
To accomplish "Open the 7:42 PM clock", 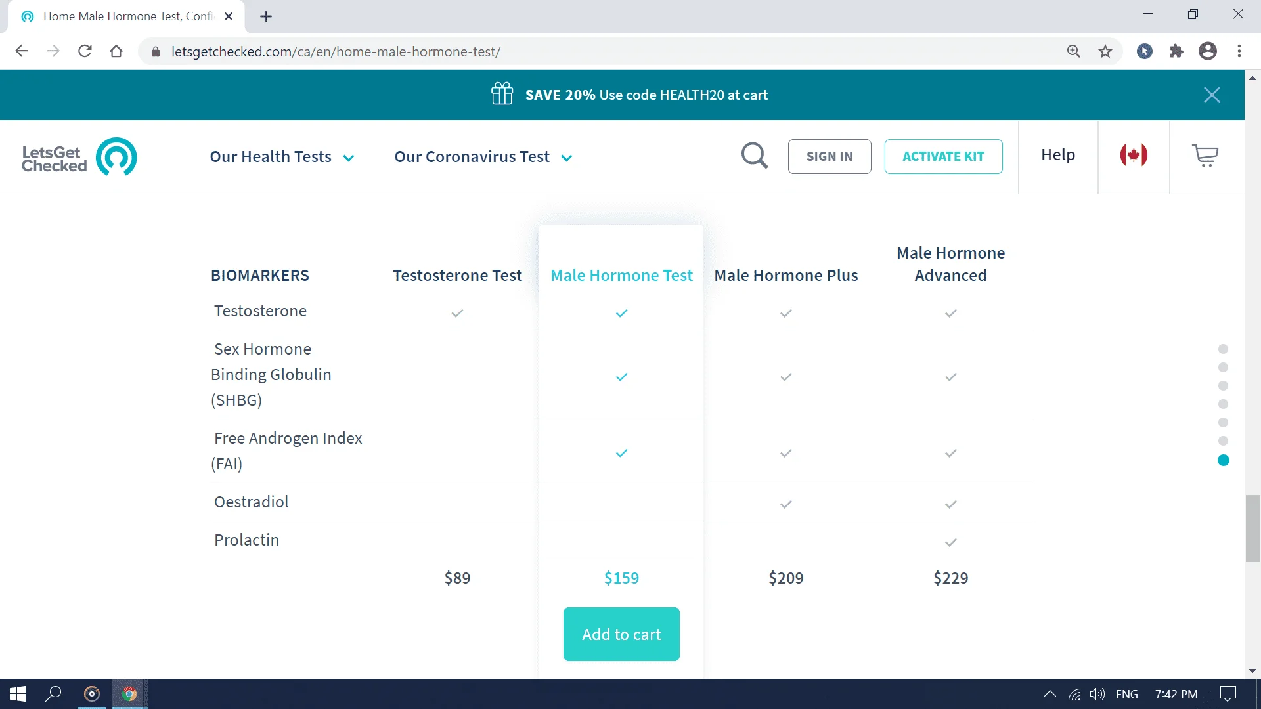I will point(1176,694).
